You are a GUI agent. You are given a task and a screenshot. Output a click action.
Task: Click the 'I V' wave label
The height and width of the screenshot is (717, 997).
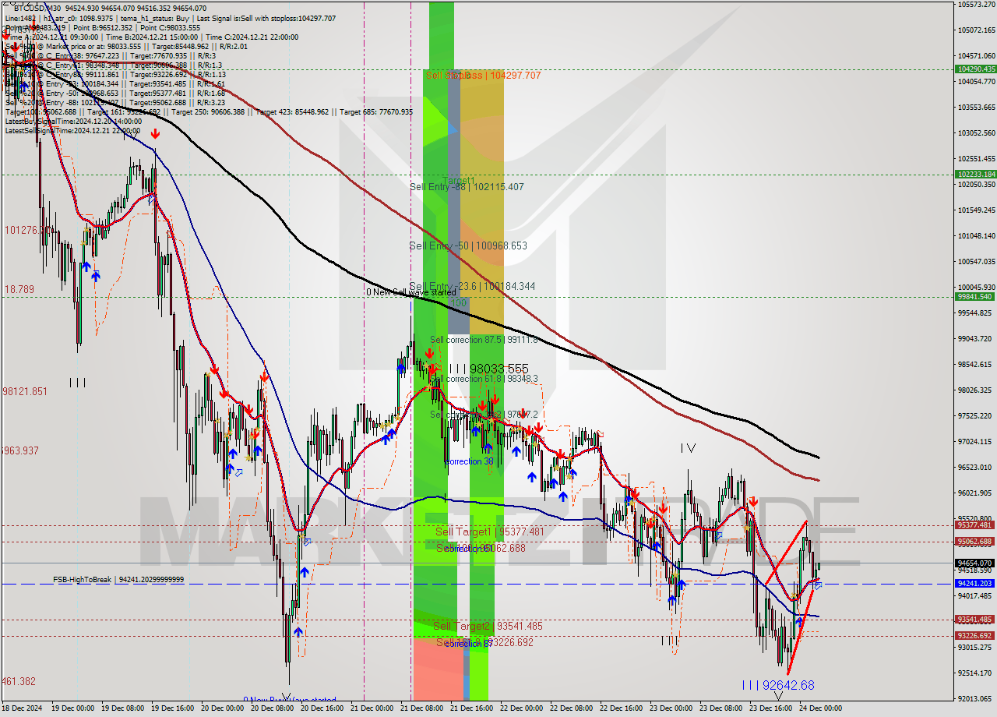pos(688,448)
